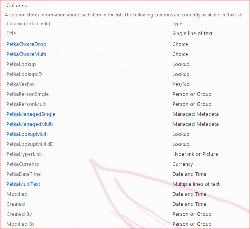Click the Created column name
The width and height of the screenshot is (250, 229).
pyautogui.click(x=16, y=204)
